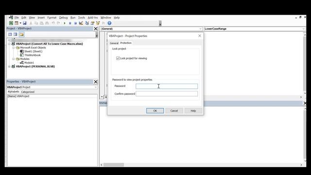Click the dialog's Help button
Viewport: 311px width, 175px height.
pos(193,111)
